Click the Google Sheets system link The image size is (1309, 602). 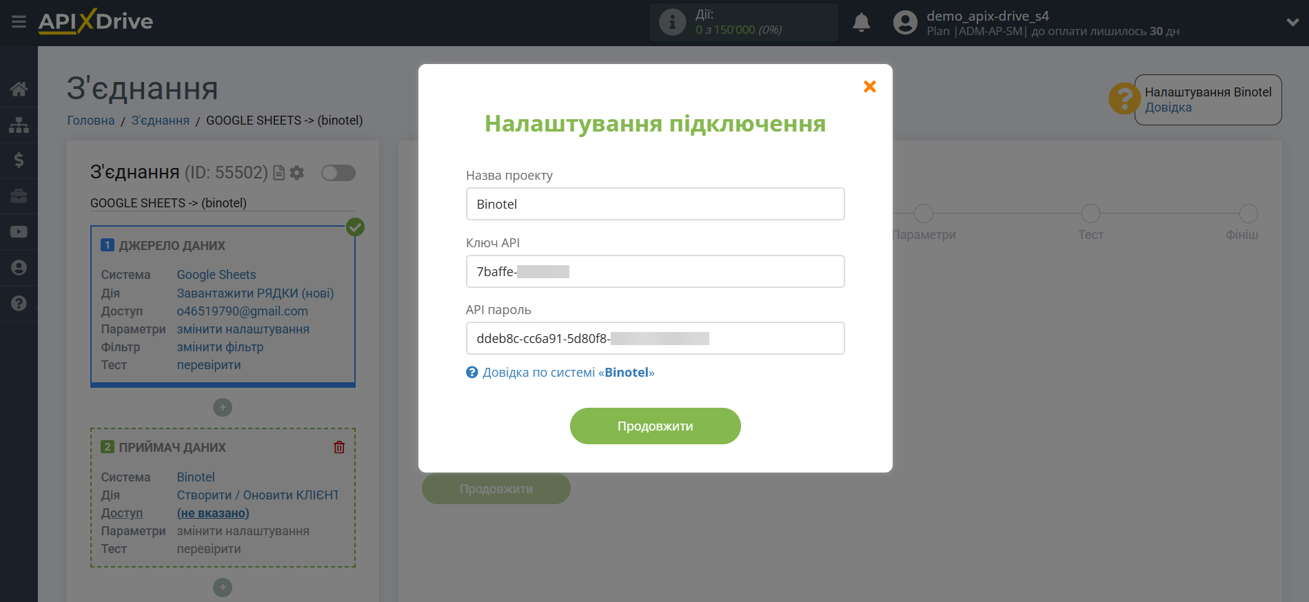click(x=216, y=275)
